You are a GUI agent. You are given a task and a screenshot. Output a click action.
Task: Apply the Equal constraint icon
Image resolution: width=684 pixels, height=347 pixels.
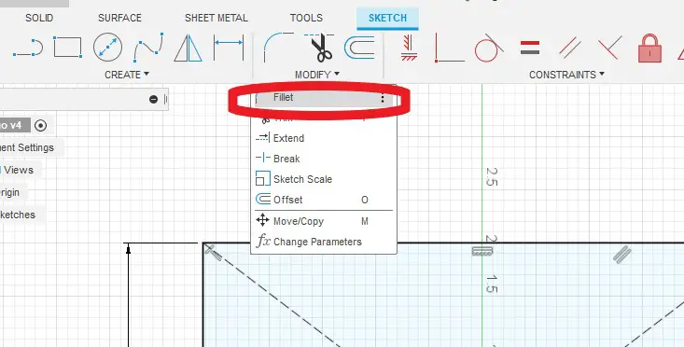(x=530, y=48)
